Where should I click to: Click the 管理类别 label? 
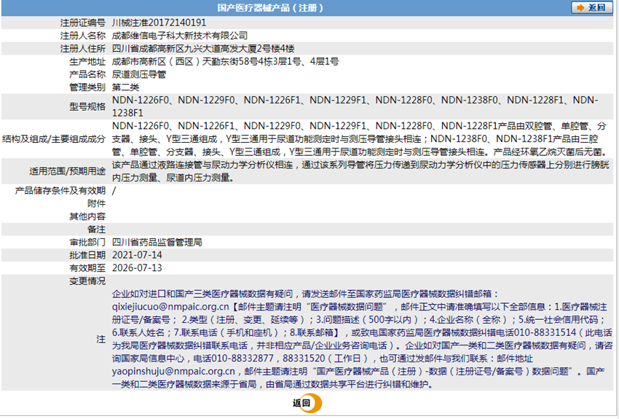(x=87, y=87)
